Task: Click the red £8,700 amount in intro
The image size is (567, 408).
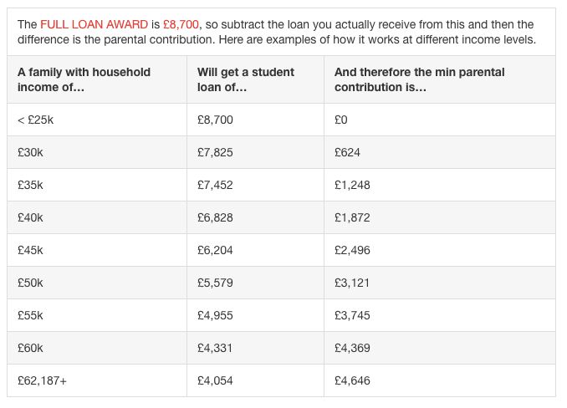Action: coord(181,24)
